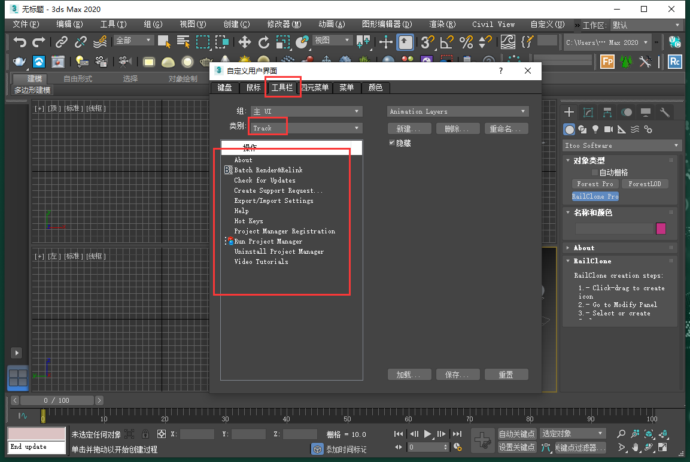Switch to the 四元菜单 tab

[315, 87]
